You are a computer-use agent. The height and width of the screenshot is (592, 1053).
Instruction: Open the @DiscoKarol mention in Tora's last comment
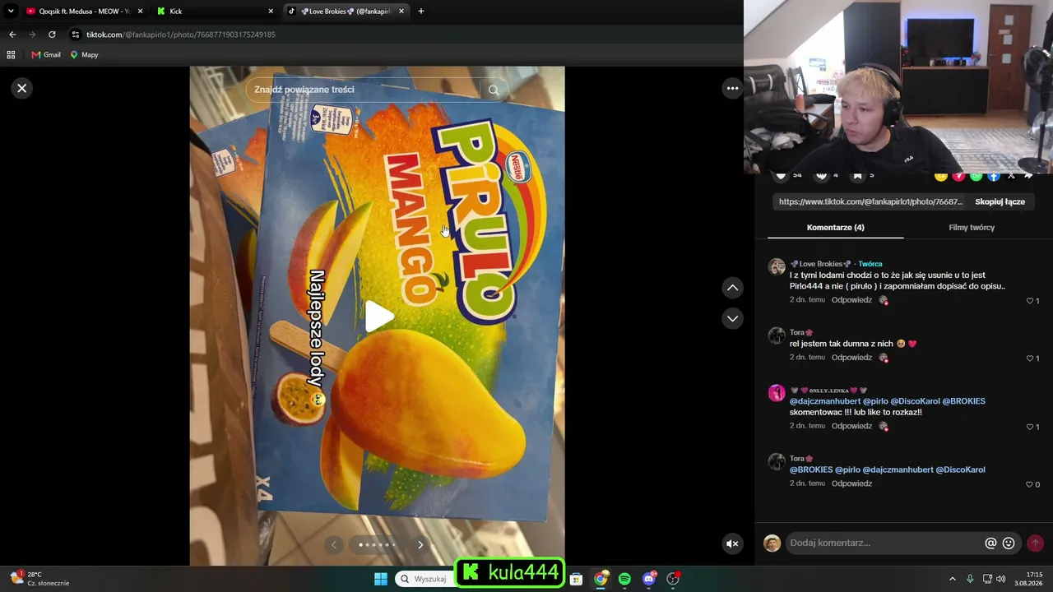click(960, 469)
